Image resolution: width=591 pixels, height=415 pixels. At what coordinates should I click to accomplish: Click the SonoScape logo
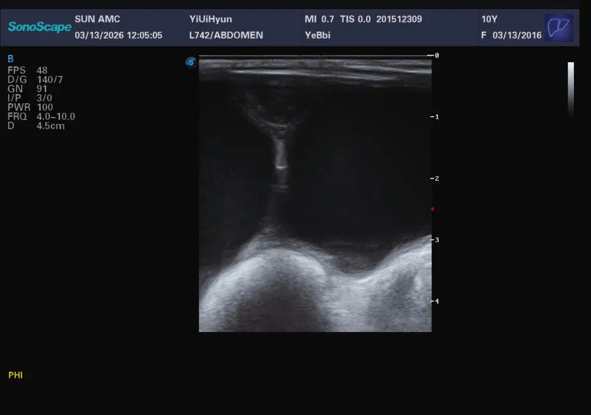pos(40,27)
